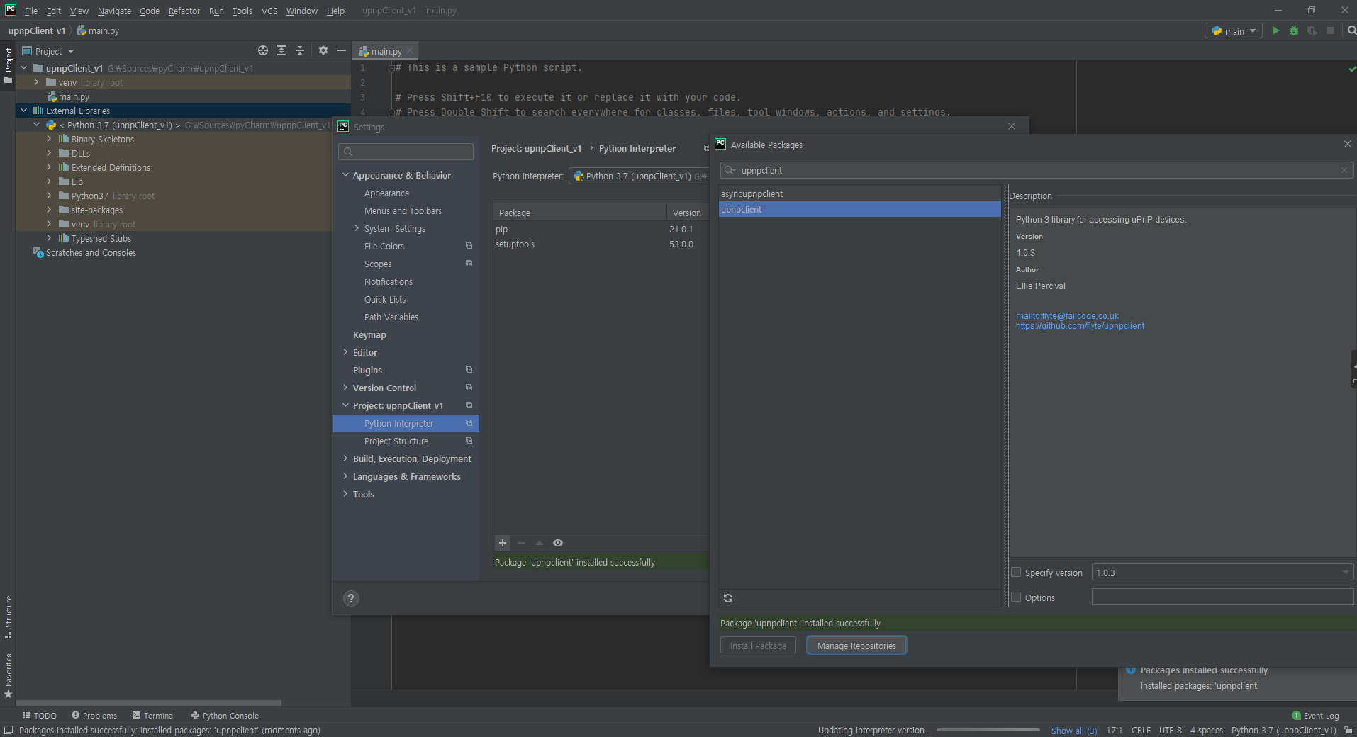Image resolution: width=1357 pixels, height=737 pixels.
Task: Click the tool windows quick access icon
Action: (8, 731)
